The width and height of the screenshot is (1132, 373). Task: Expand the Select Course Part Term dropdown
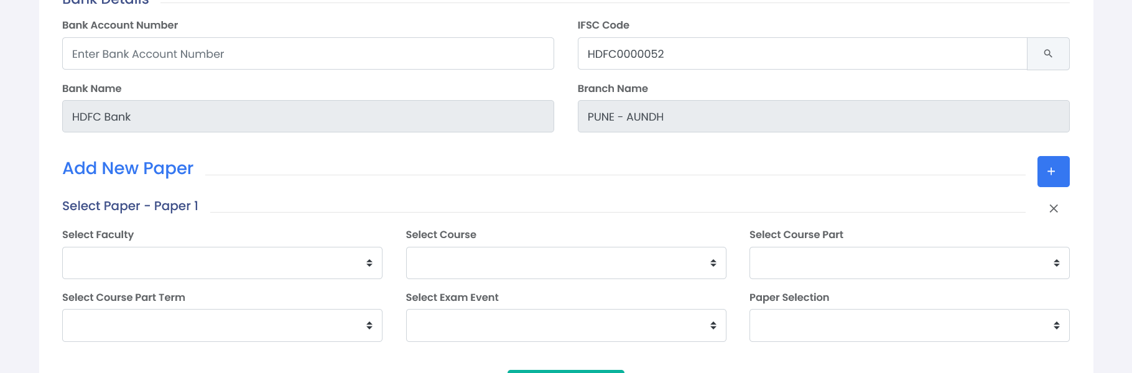222,325
